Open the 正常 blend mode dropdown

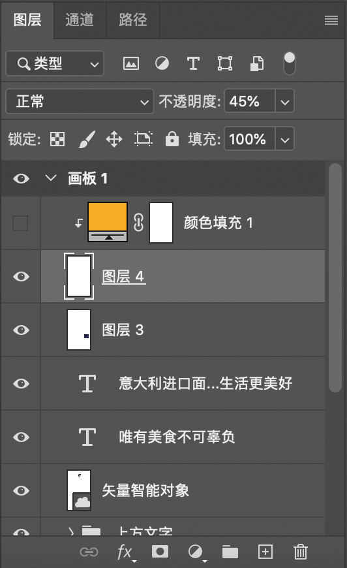[80, 101]
